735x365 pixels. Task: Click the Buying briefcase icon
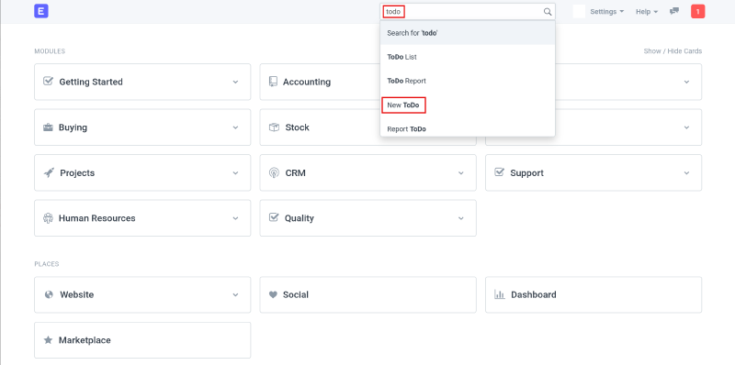[x=48, y=127]
